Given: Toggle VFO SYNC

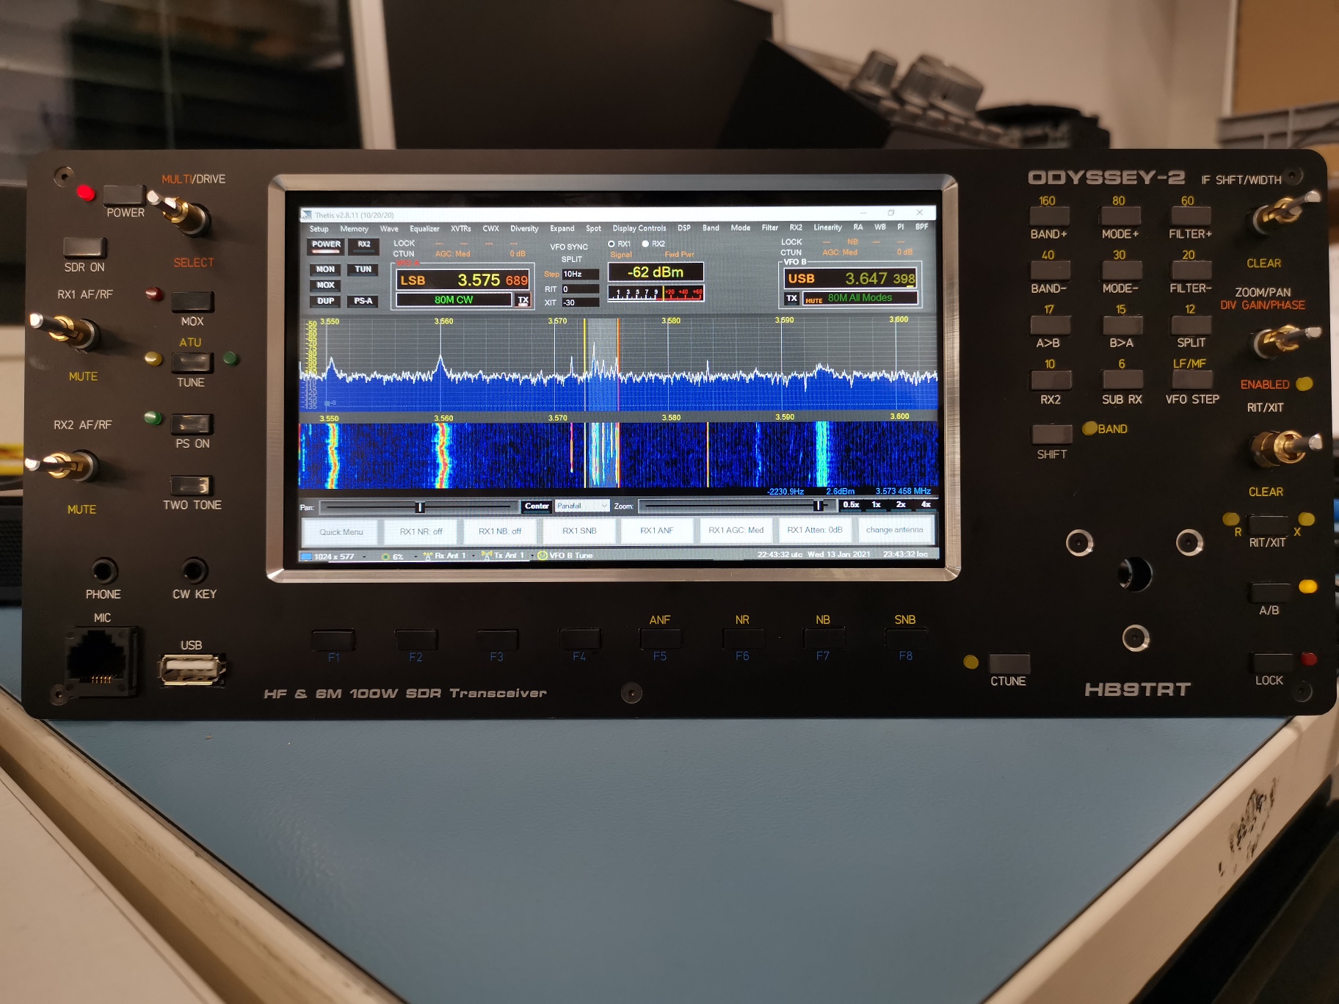Looking at the screenshot, I should 569,247.
